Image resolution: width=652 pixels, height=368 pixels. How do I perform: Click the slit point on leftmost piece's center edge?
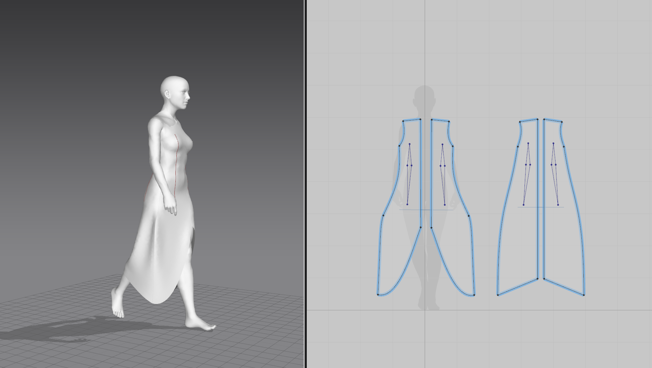[x=421, y=227]
